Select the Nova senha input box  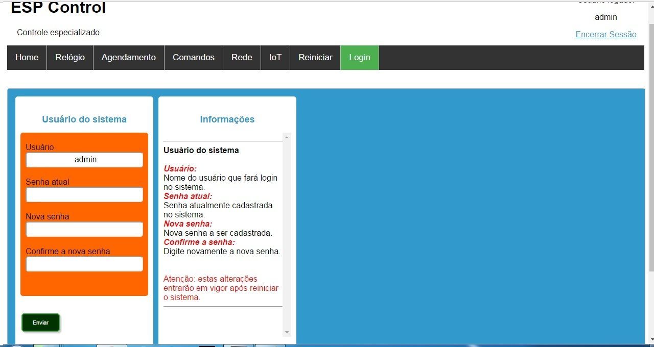[x=84, y=229]
